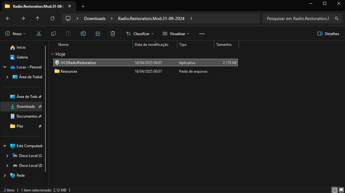This screenshot has width=345, height=193.
Task: Click the Paste clipboard icon
Action: click(68, 34)
